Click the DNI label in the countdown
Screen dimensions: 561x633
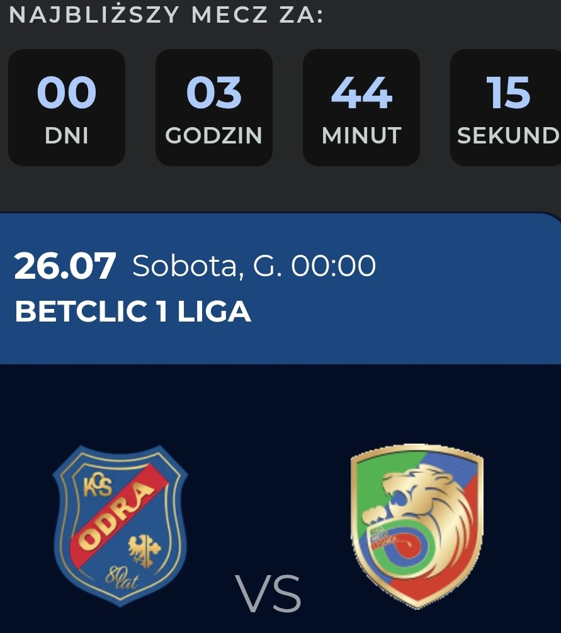pyautogui.click(x=67, y=135)
